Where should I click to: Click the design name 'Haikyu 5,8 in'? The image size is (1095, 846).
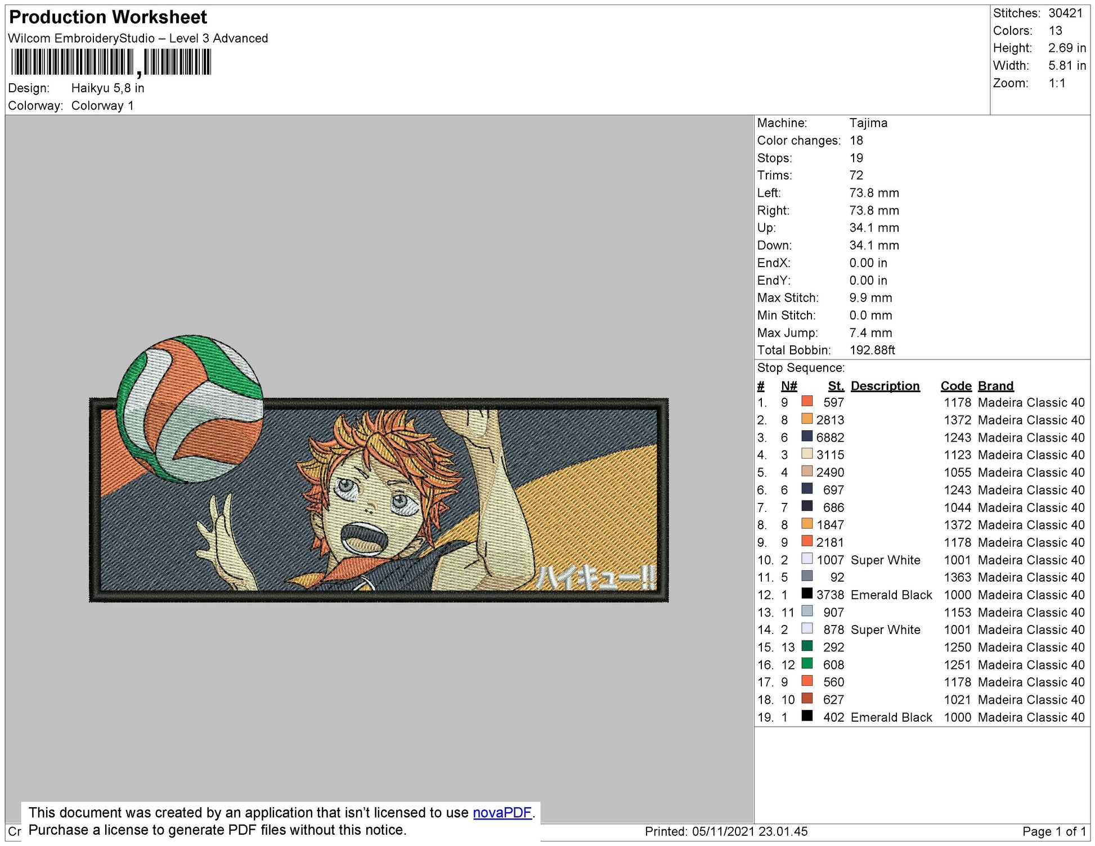108,88
